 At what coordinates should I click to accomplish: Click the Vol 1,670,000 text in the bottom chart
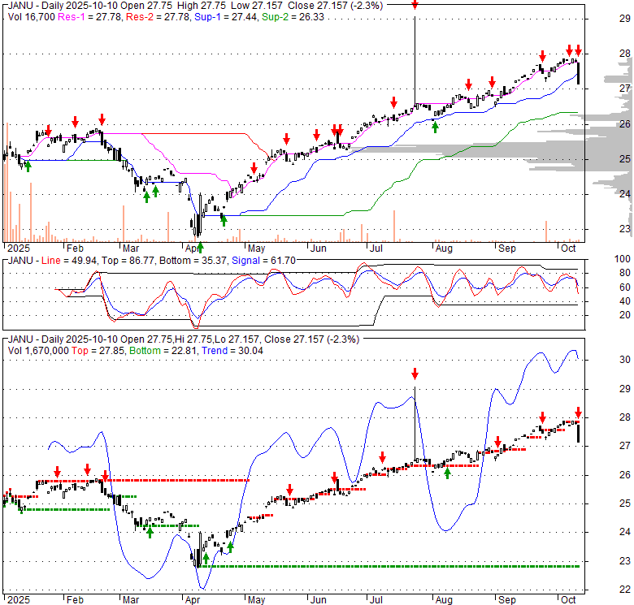tap(38, 351)
